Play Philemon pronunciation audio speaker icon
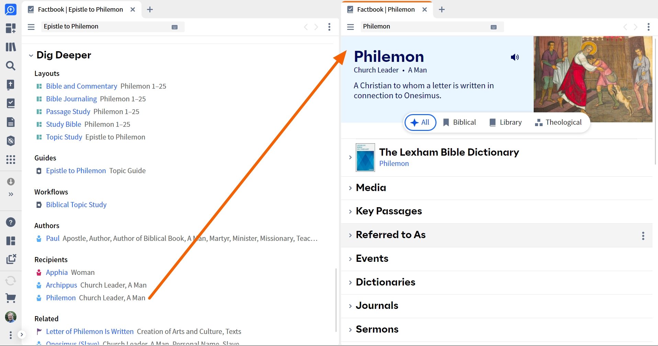658x346 pixels. (514, 57)
